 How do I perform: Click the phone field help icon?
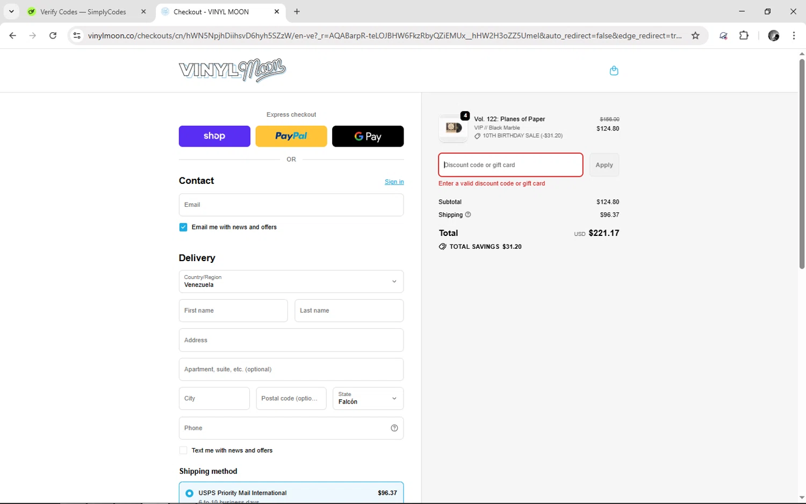394,428
